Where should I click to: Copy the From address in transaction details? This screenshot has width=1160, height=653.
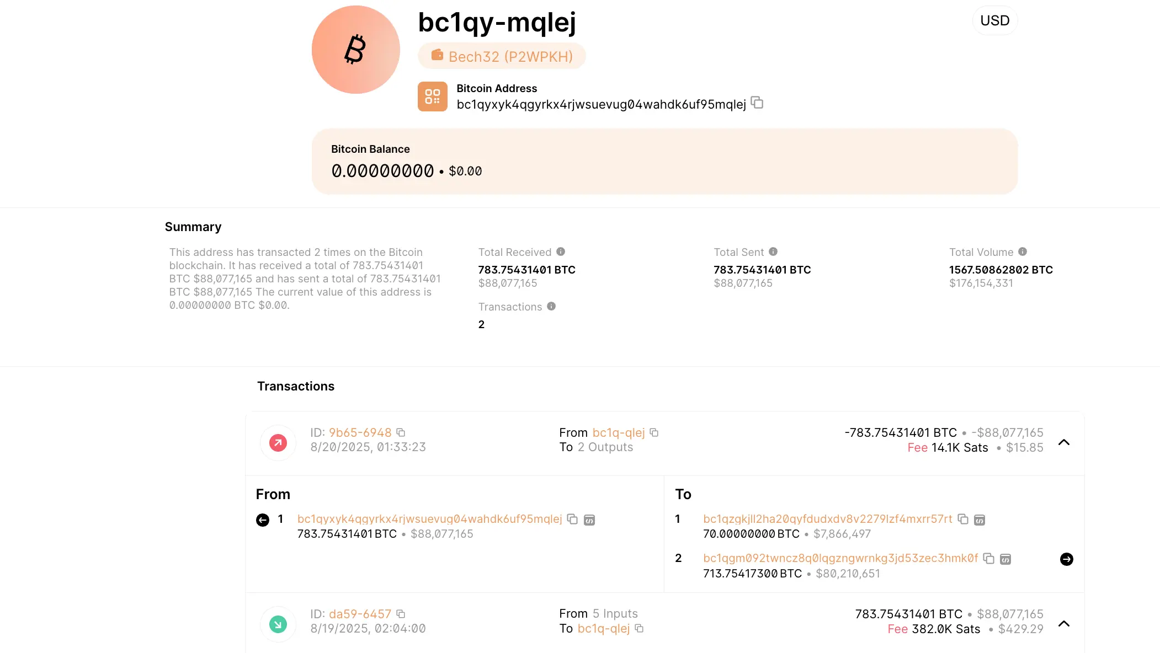(571, 519)
